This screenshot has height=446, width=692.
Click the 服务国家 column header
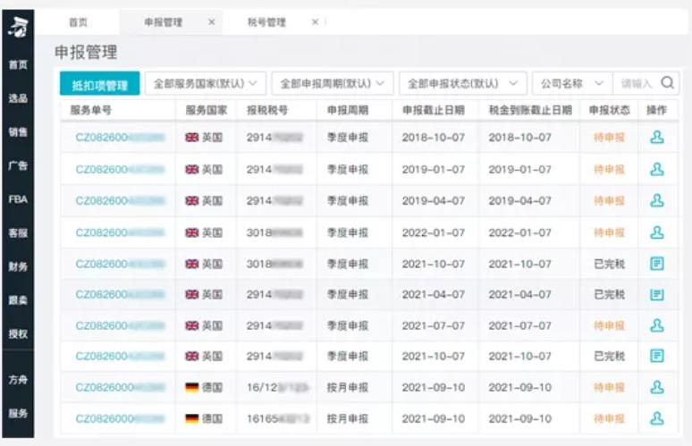click(x=207, y=110)
